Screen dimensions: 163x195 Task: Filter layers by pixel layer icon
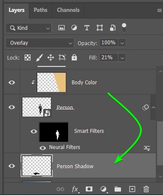[62, 28]
